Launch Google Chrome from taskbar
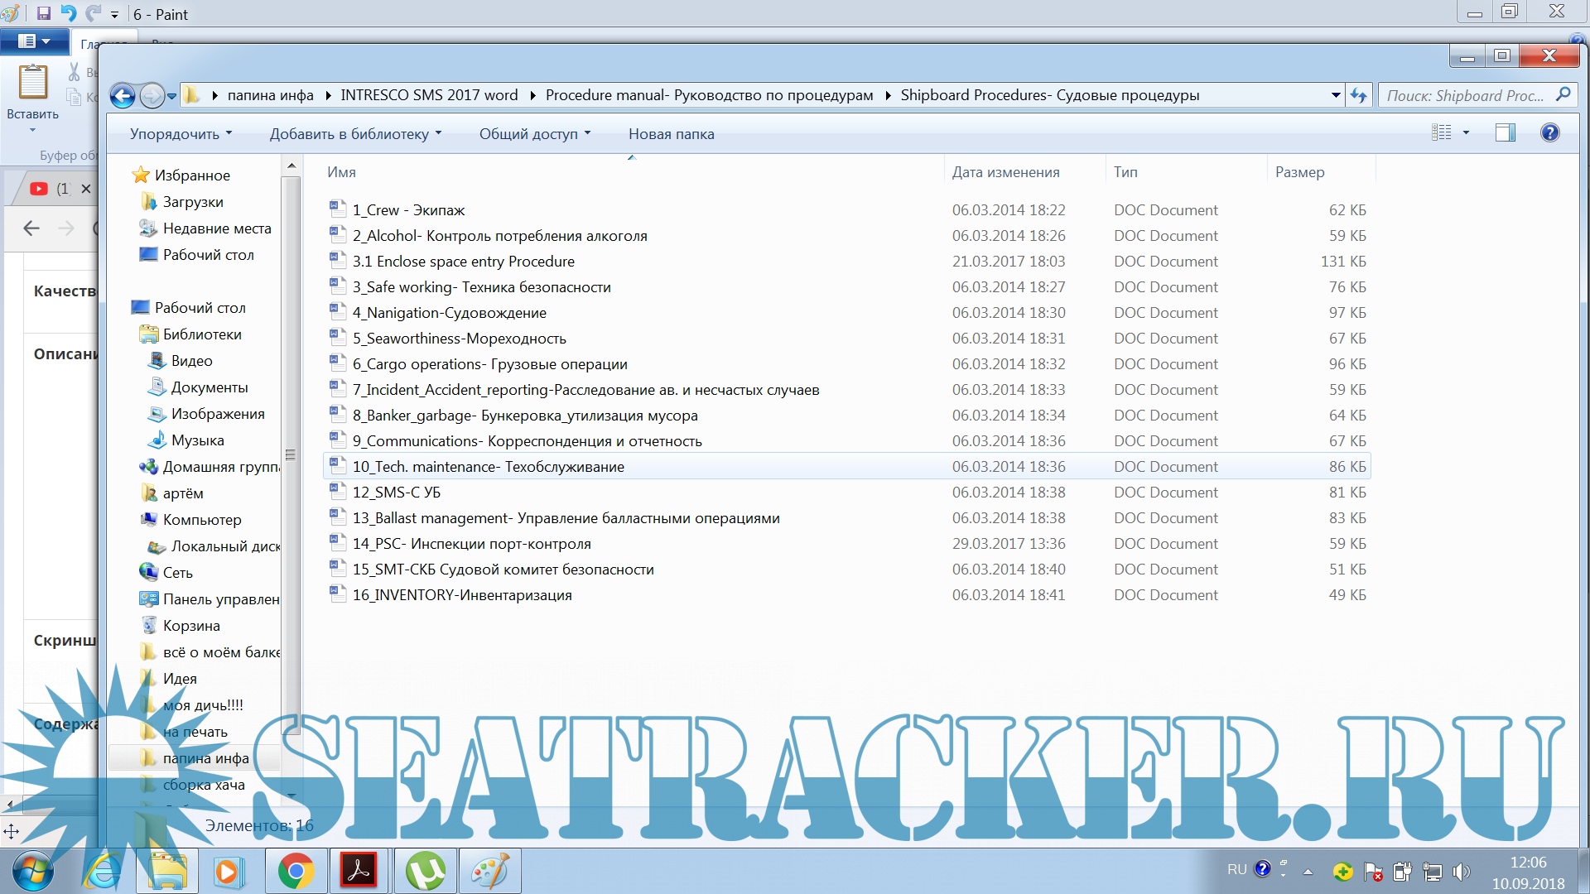 296,872
